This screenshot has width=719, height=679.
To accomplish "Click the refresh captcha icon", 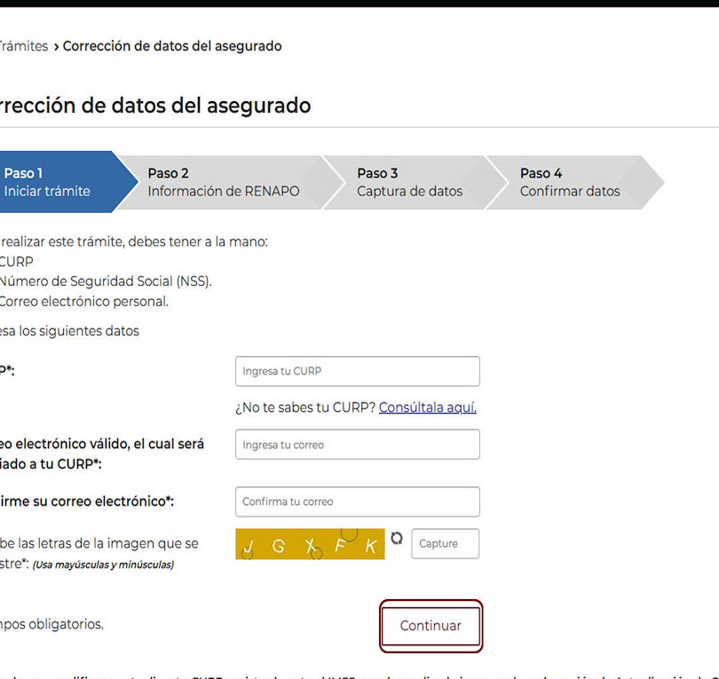I will (397, 539).
